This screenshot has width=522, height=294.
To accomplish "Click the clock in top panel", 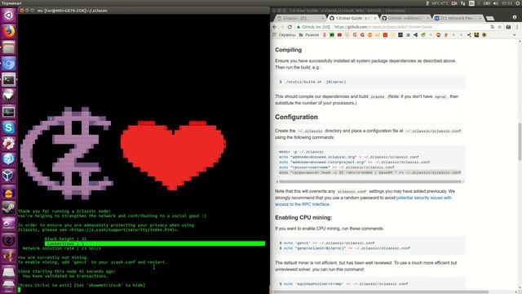I will (x=507, y=3).
